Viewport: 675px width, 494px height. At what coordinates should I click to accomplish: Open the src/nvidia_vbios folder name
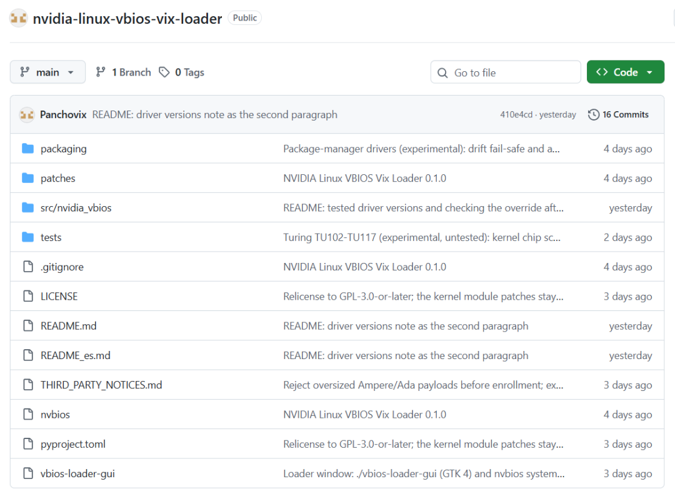pyautogui.click(x=76, y=208)
